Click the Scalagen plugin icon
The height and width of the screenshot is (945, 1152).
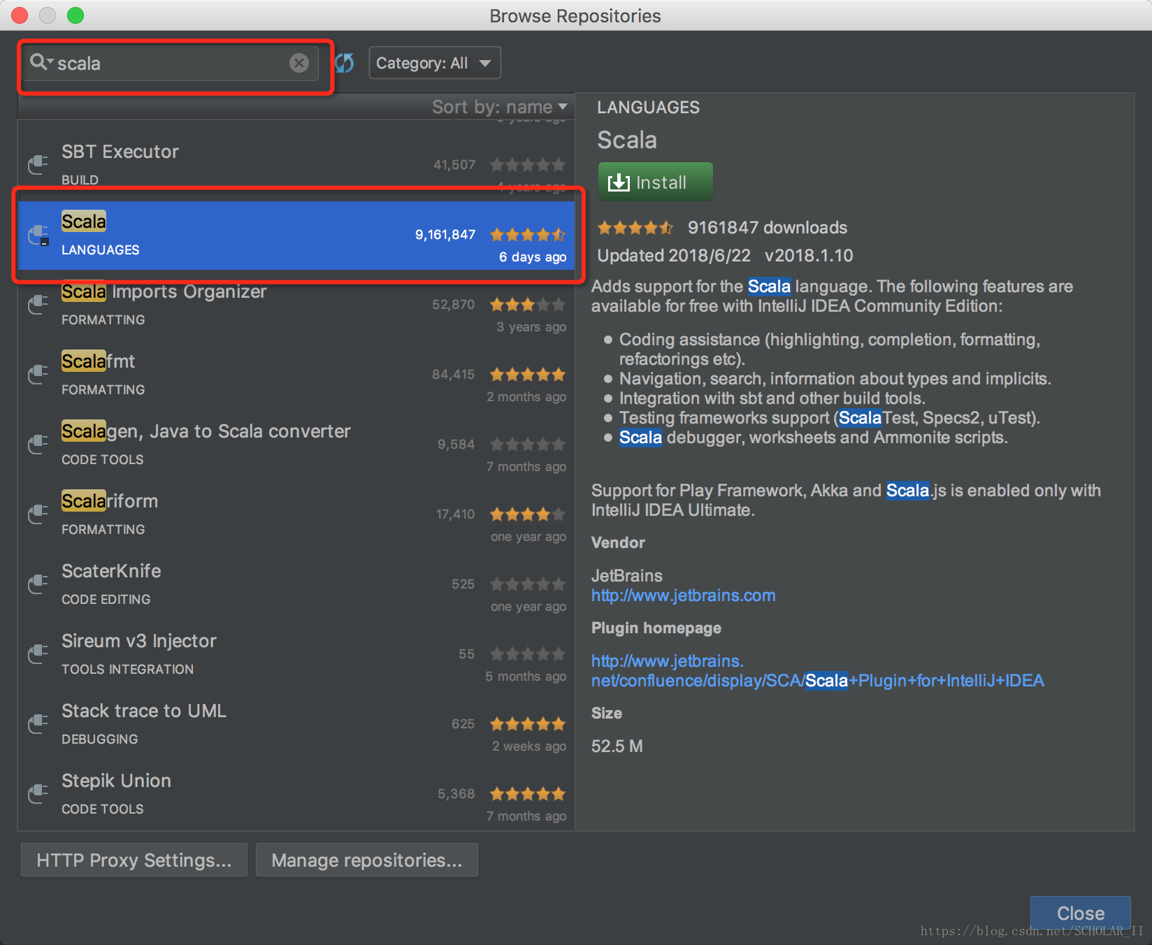pos(38,445)
